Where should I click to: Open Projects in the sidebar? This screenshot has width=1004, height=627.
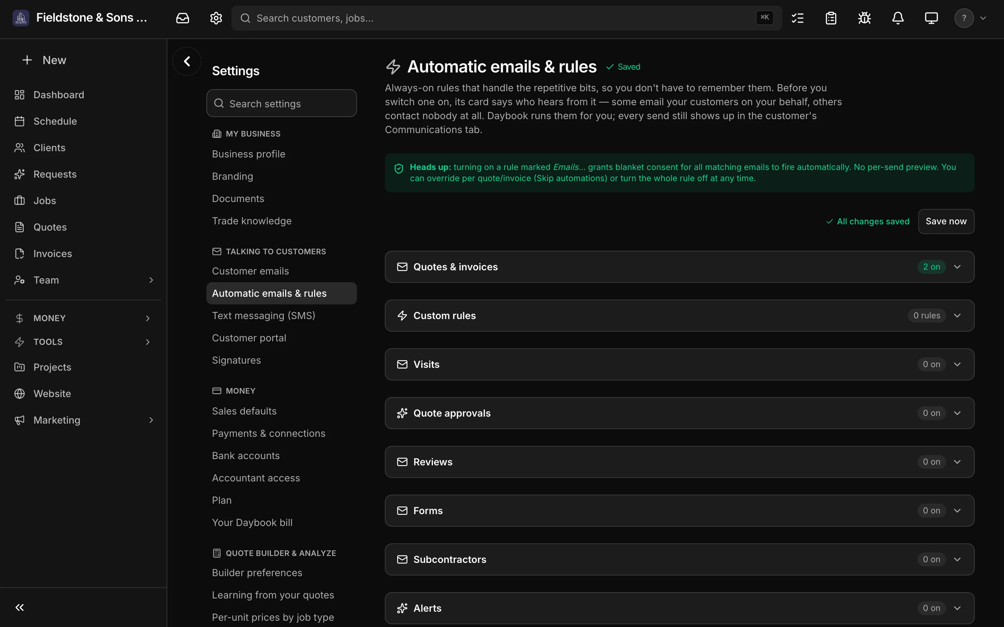(x=83, y=367)
